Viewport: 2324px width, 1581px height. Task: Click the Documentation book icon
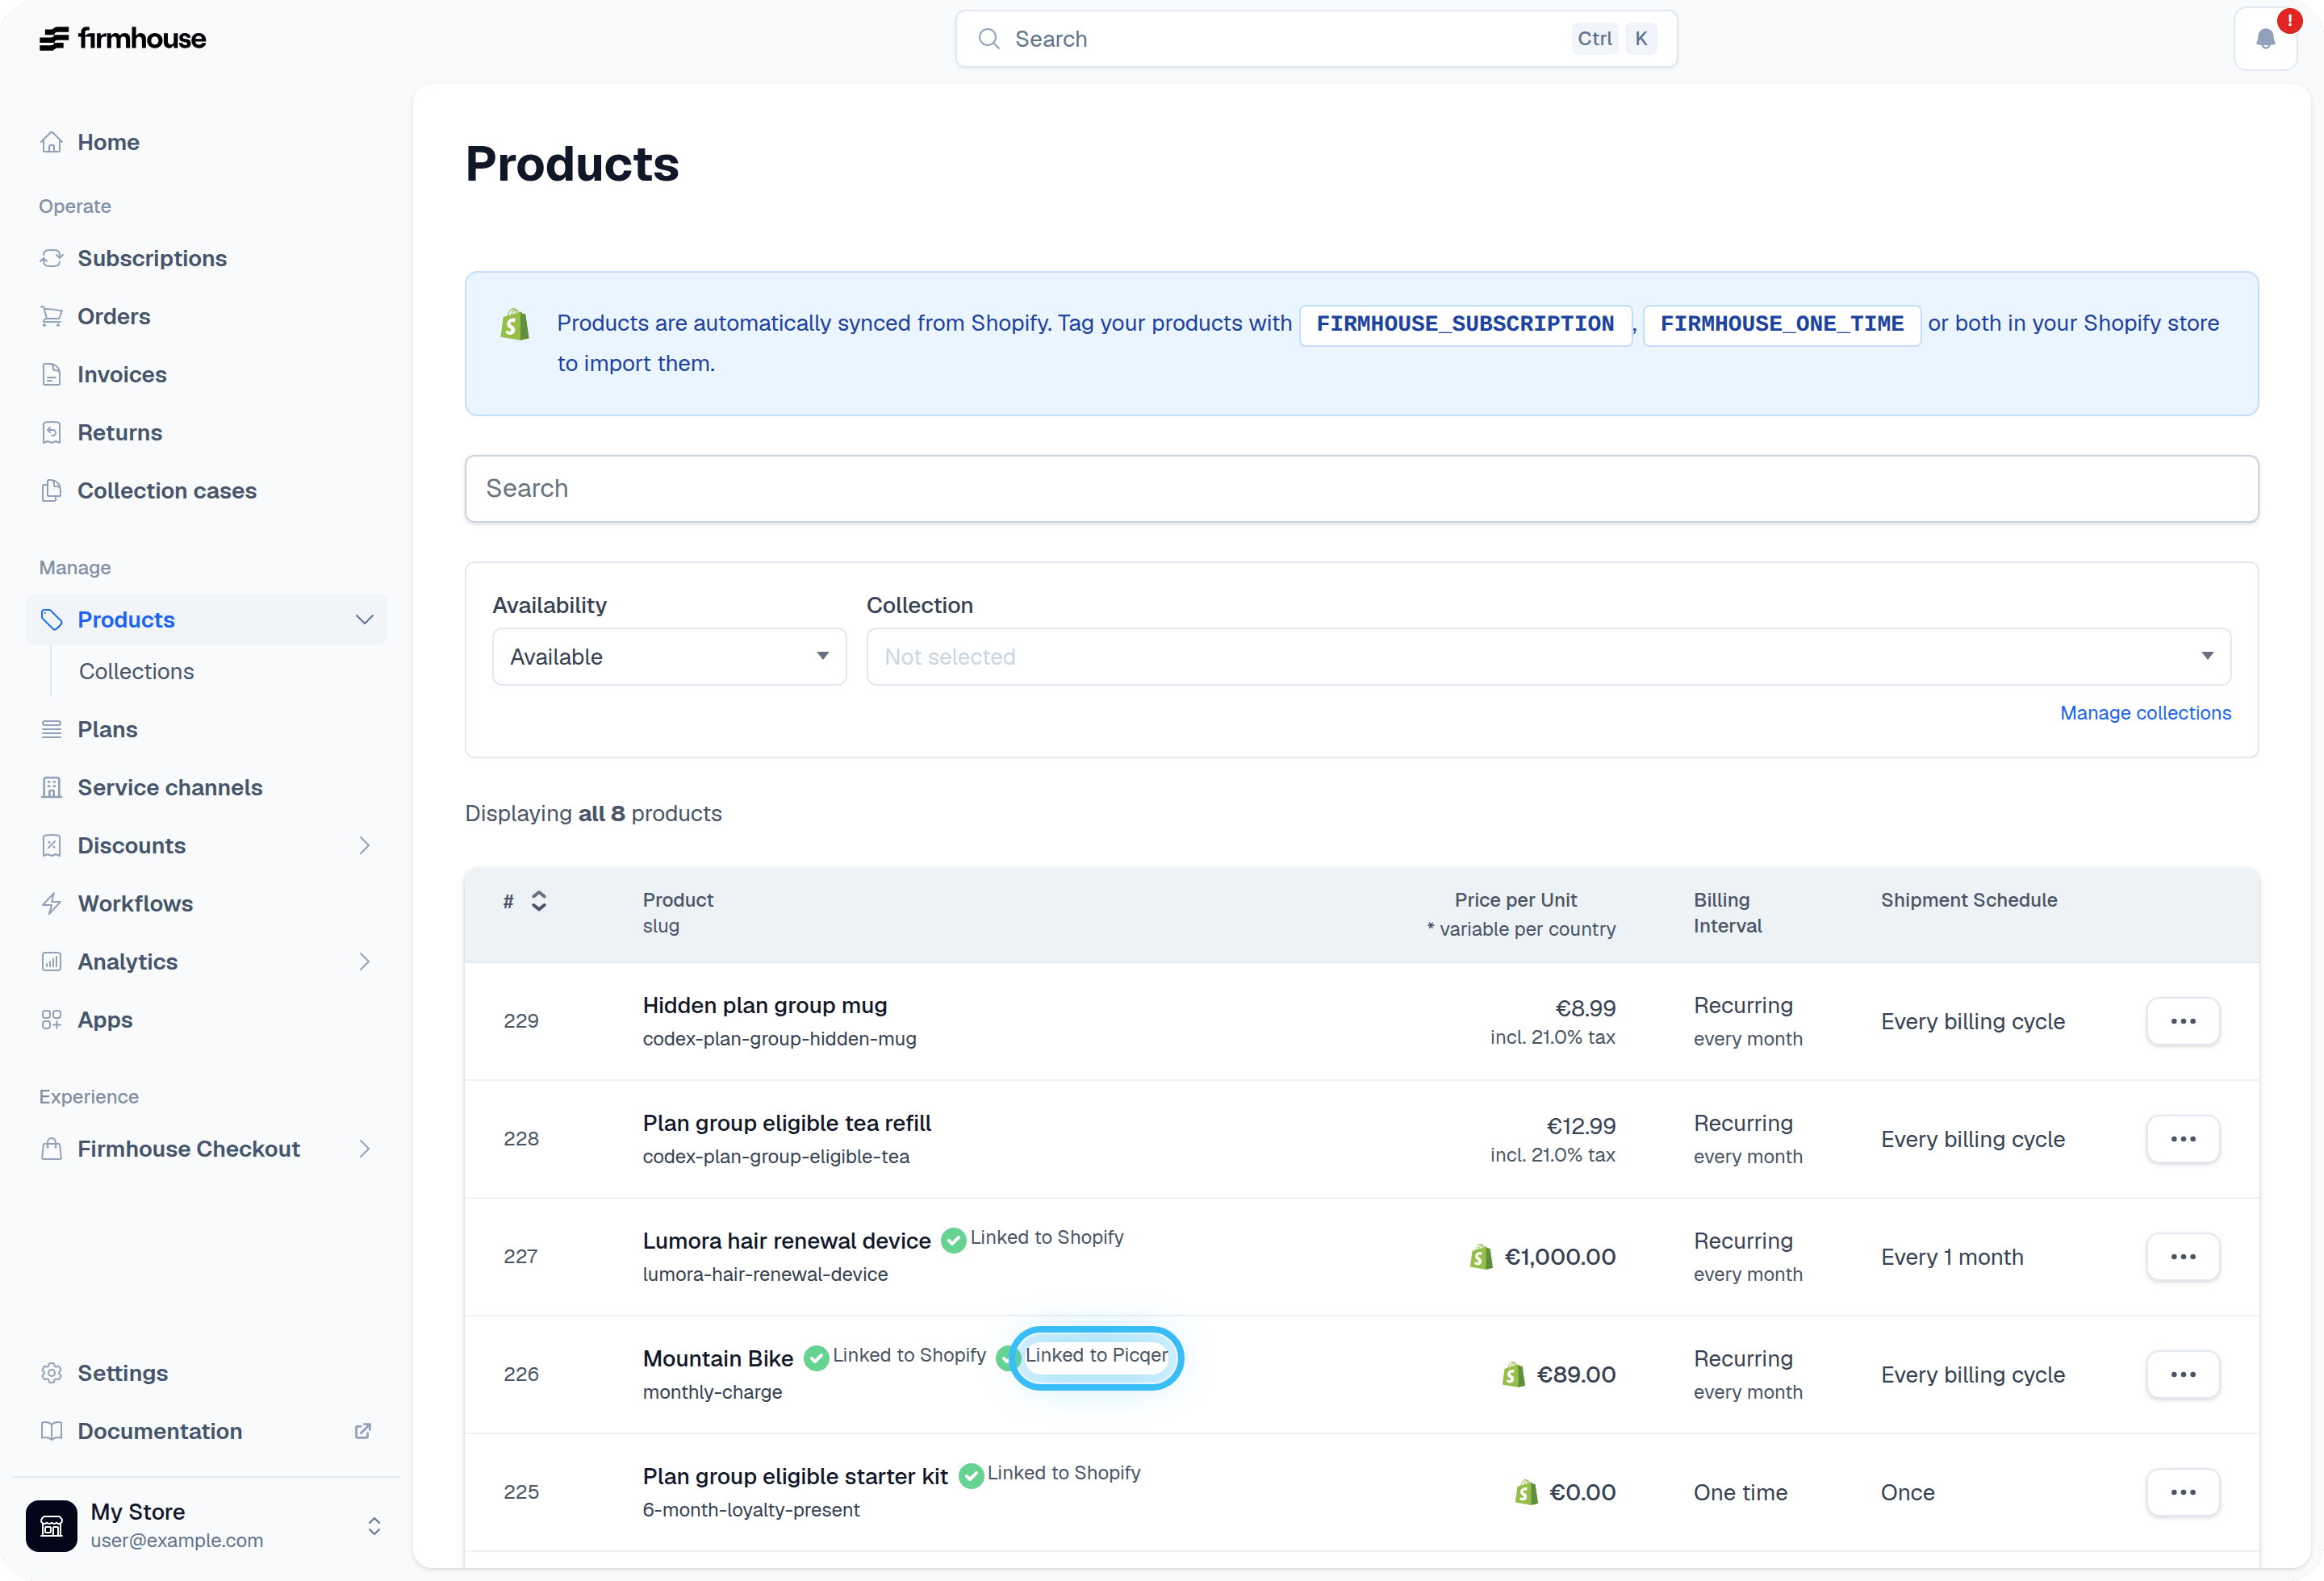point(52,1430)
